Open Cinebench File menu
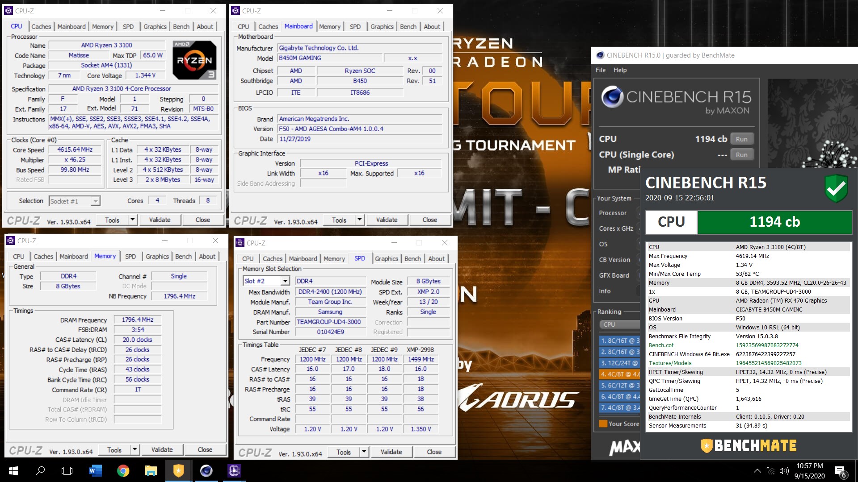This screenshot has height=482, width=858. coord(601,70)
